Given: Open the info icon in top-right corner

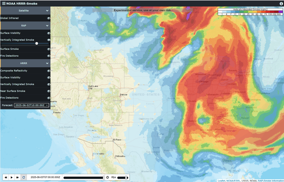Looking at the screenshot, I should 281,3.
